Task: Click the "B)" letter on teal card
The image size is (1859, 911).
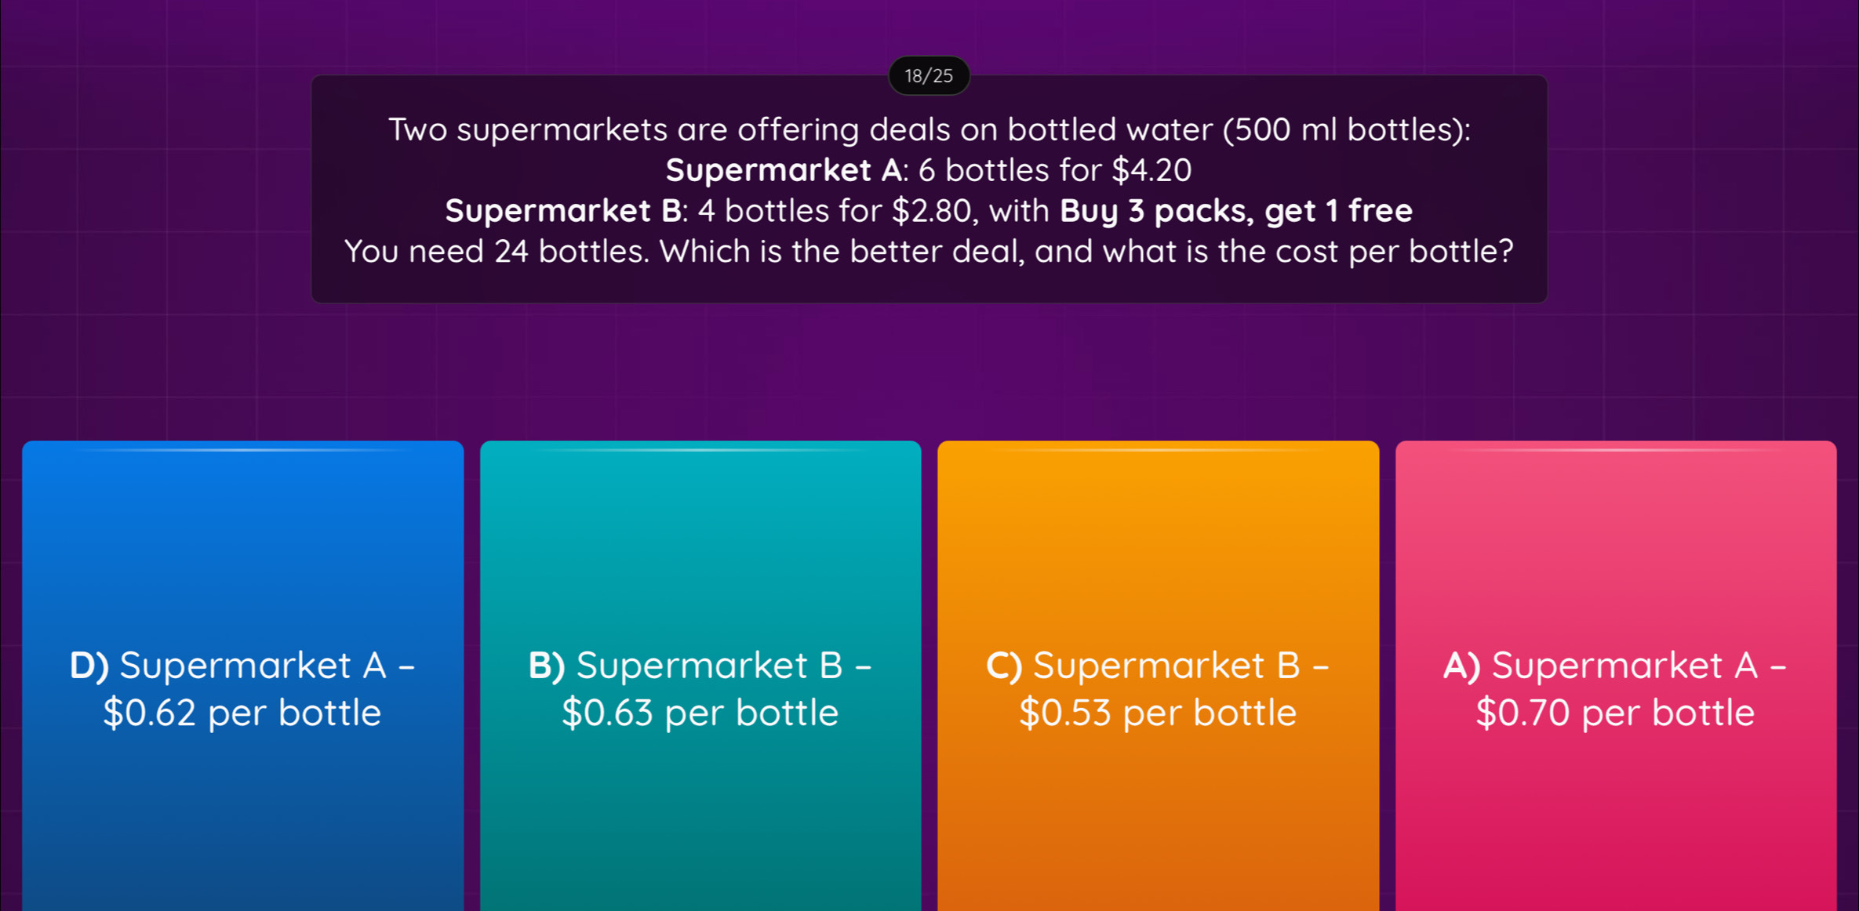Action: pos(546,666)
